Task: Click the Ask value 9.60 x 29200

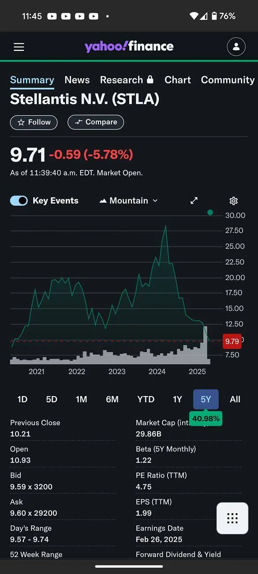Action: pos(34,513)
